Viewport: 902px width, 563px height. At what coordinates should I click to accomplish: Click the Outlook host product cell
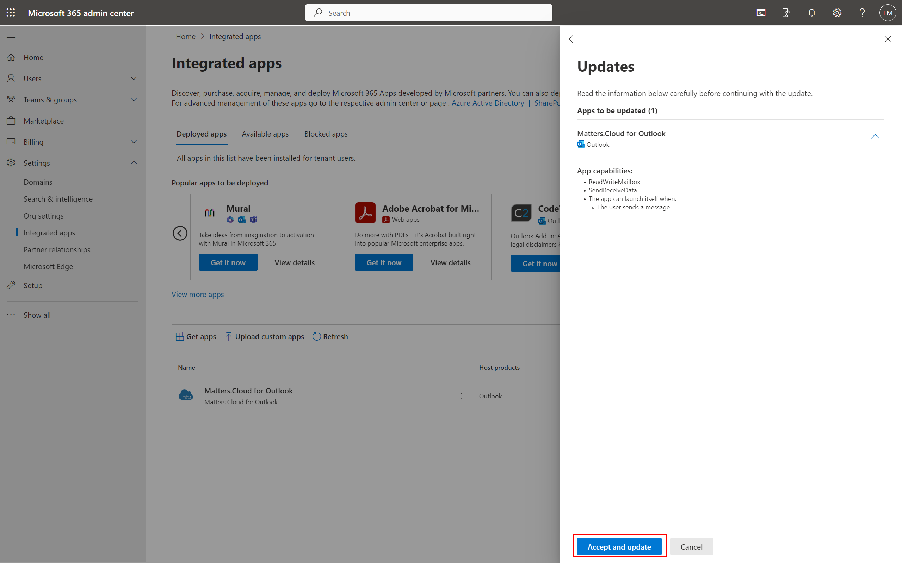click(490, 396)
